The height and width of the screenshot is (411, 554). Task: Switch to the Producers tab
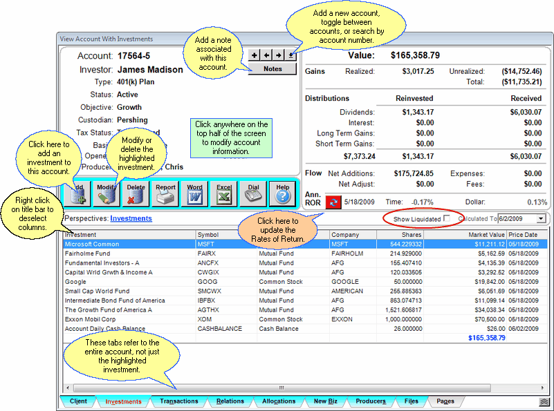[371, 401]
